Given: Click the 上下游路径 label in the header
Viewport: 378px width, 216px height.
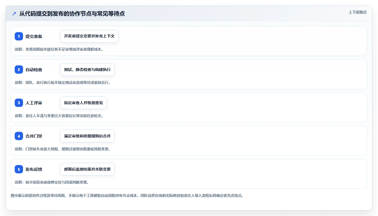Looking at the screenshot, I should pyautogui.click(x=357, y=12).
